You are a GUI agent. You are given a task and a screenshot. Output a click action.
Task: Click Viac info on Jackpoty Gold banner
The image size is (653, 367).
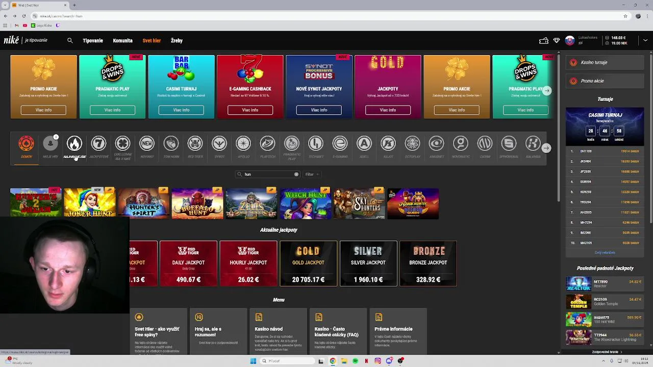click(x=388, y=110)
